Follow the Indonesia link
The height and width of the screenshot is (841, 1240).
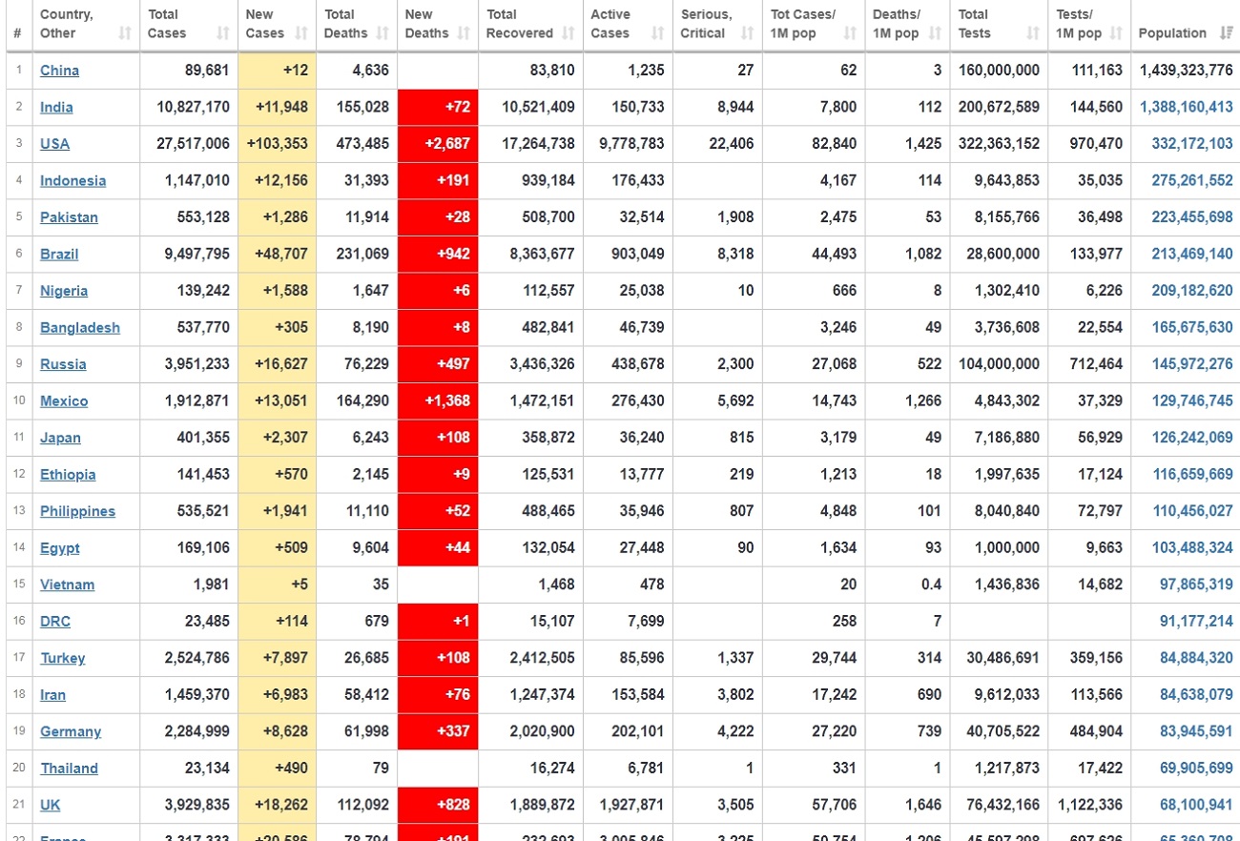click(x=72, y=181)
